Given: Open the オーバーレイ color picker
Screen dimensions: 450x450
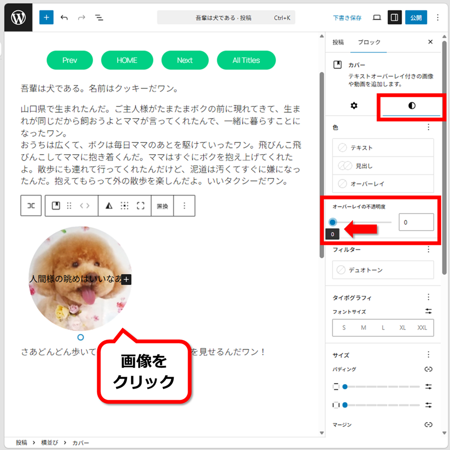Looking at the screenshot, I should coord(383,184).
